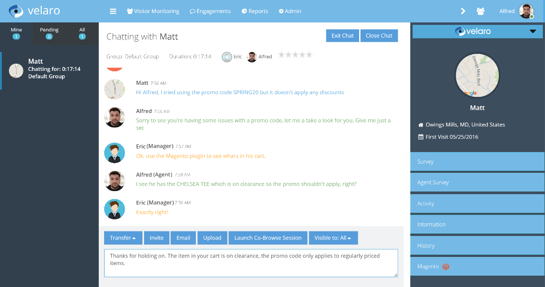Click into the chat message text box

click(251, 263)
